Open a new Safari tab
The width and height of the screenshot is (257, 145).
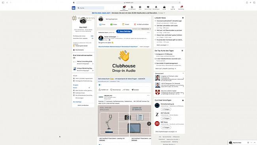pyautogui.click(x=250, y=2)
